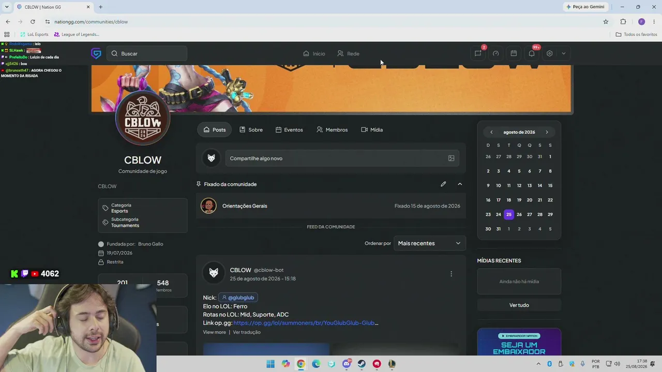Viewport: 662px width, 372px height.
Task: Close the CBLOW | Nation GG tab
Action: [88, 7]
